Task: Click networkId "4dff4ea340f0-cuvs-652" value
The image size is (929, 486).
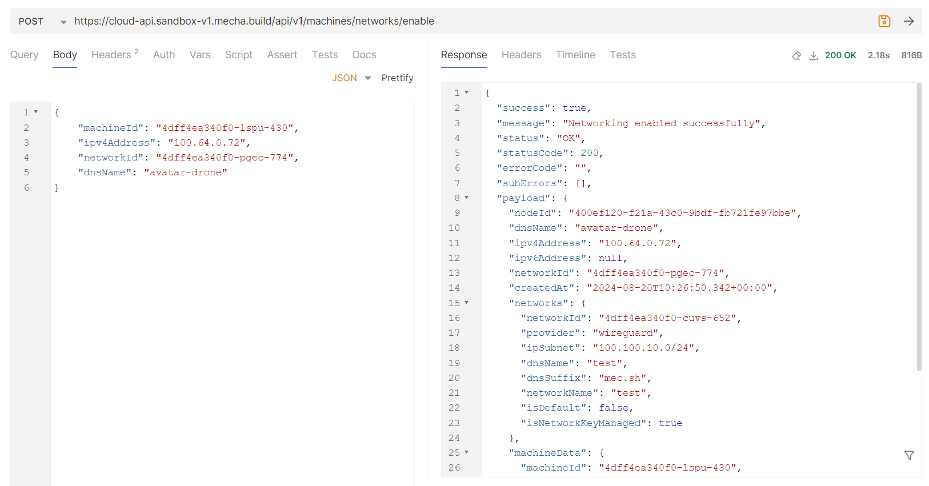Action: [x=667, y=318]
